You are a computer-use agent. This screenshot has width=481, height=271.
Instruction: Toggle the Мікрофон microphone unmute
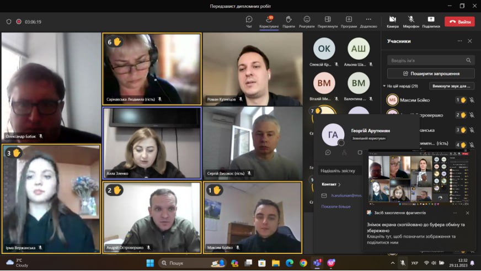(x=411, y=19)
